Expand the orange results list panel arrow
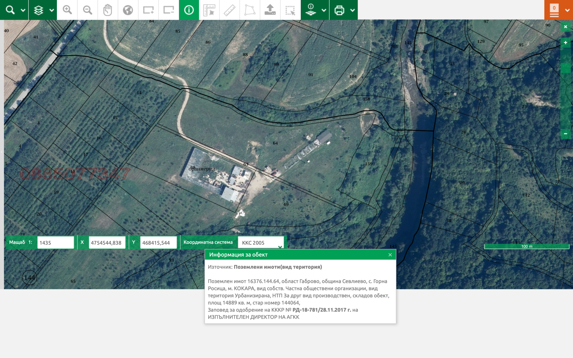 click(x=567, y=10)
